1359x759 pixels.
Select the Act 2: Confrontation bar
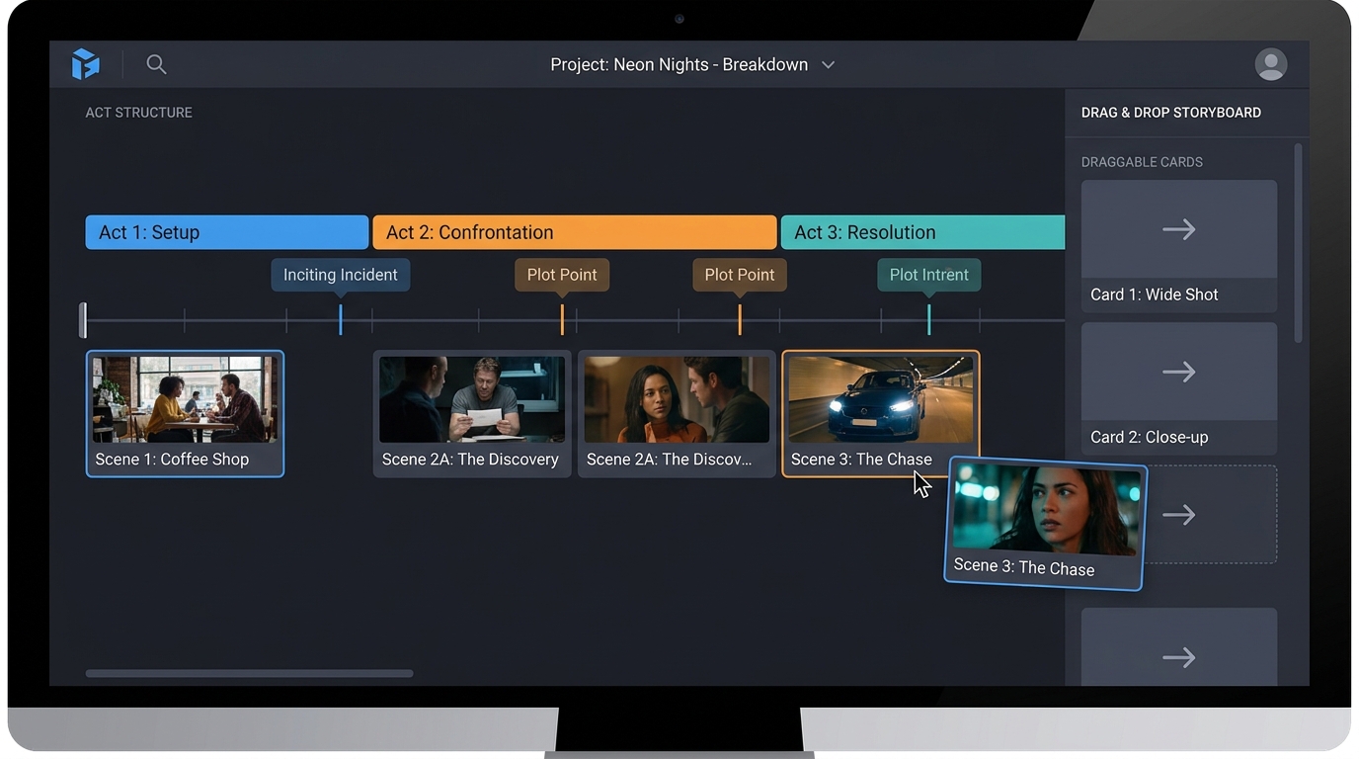(x=575, y=232)
